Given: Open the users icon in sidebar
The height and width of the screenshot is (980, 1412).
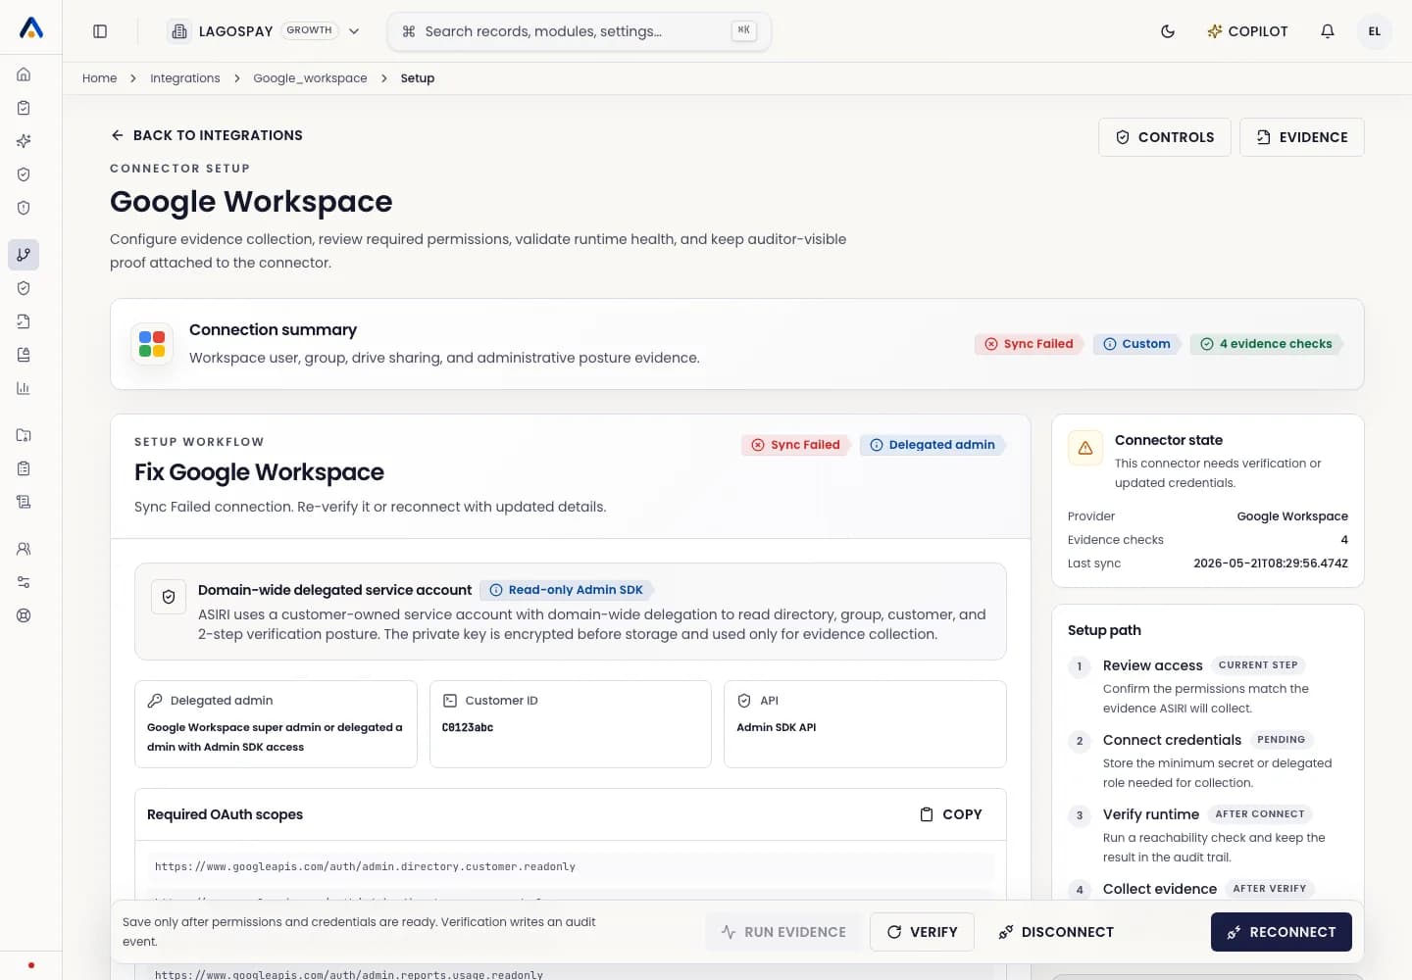Looking at the screenshot, I should click(24, 549).
